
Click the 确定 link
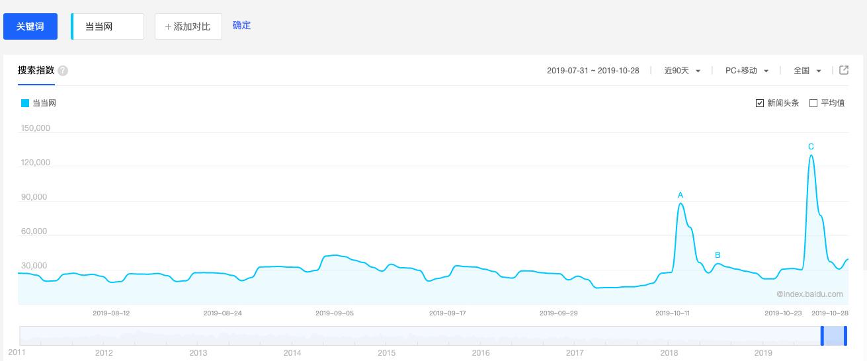click(x=241, y=25)
